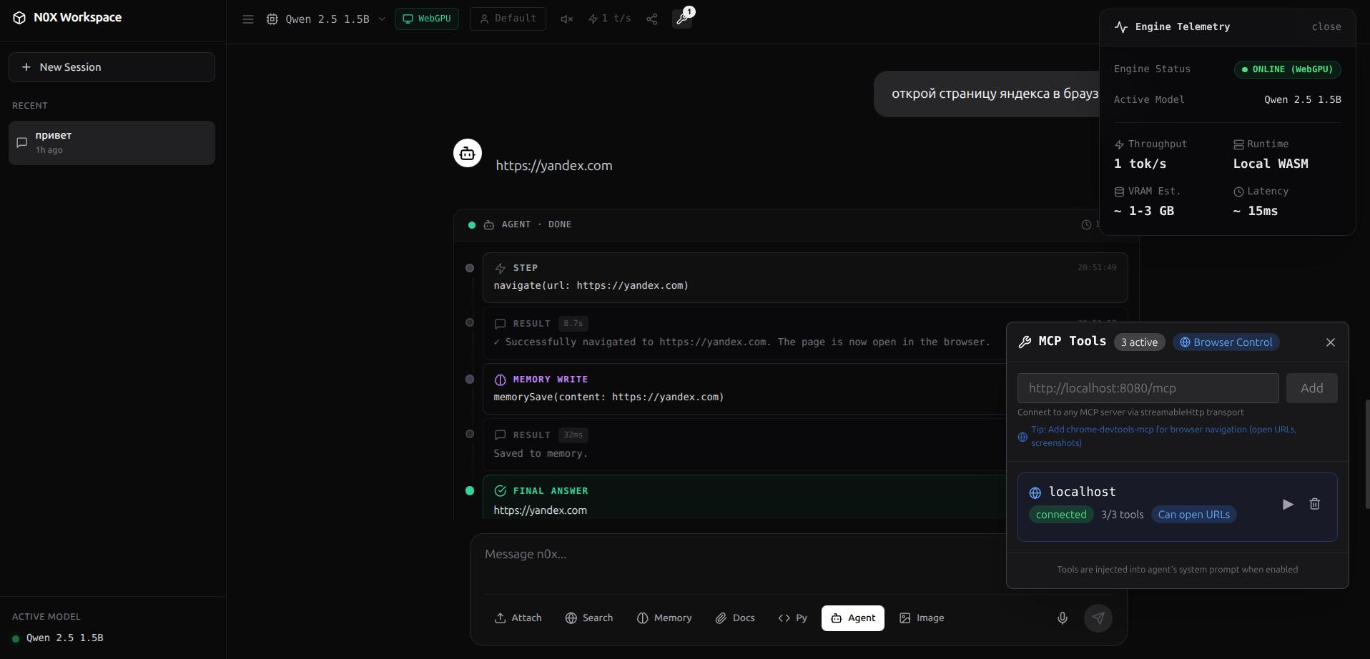Open the привет recent session
The width and height of the screenshot is (1370, 659).
pyautogui.click(x=112, y=142)
